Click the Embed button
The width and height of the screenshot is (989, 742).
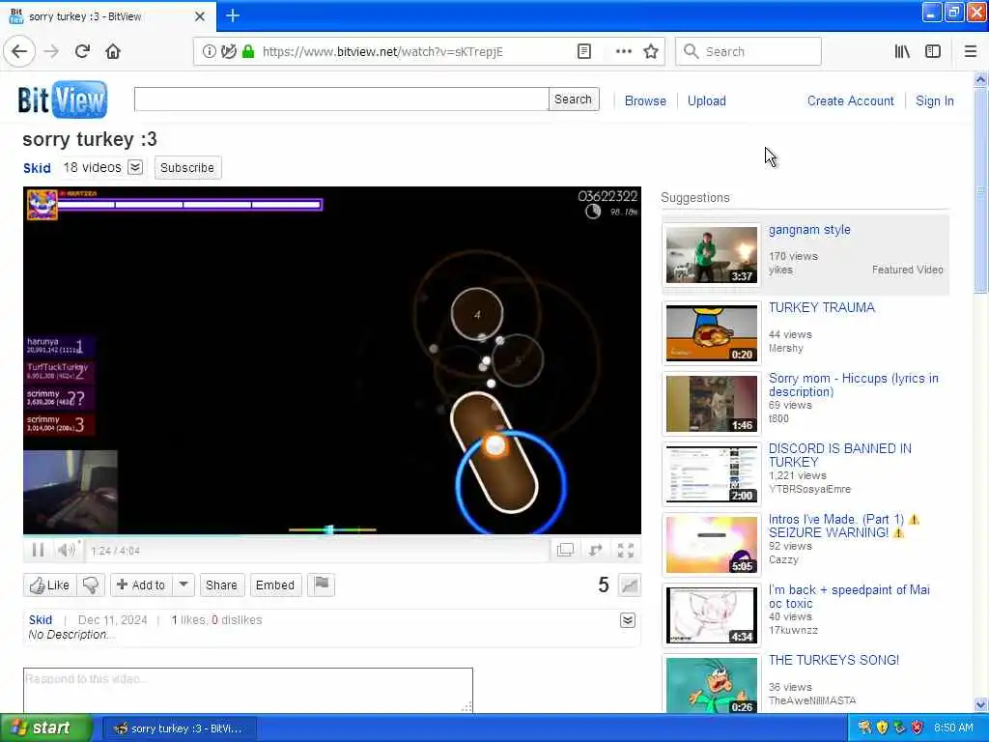(x=275, y=585)
